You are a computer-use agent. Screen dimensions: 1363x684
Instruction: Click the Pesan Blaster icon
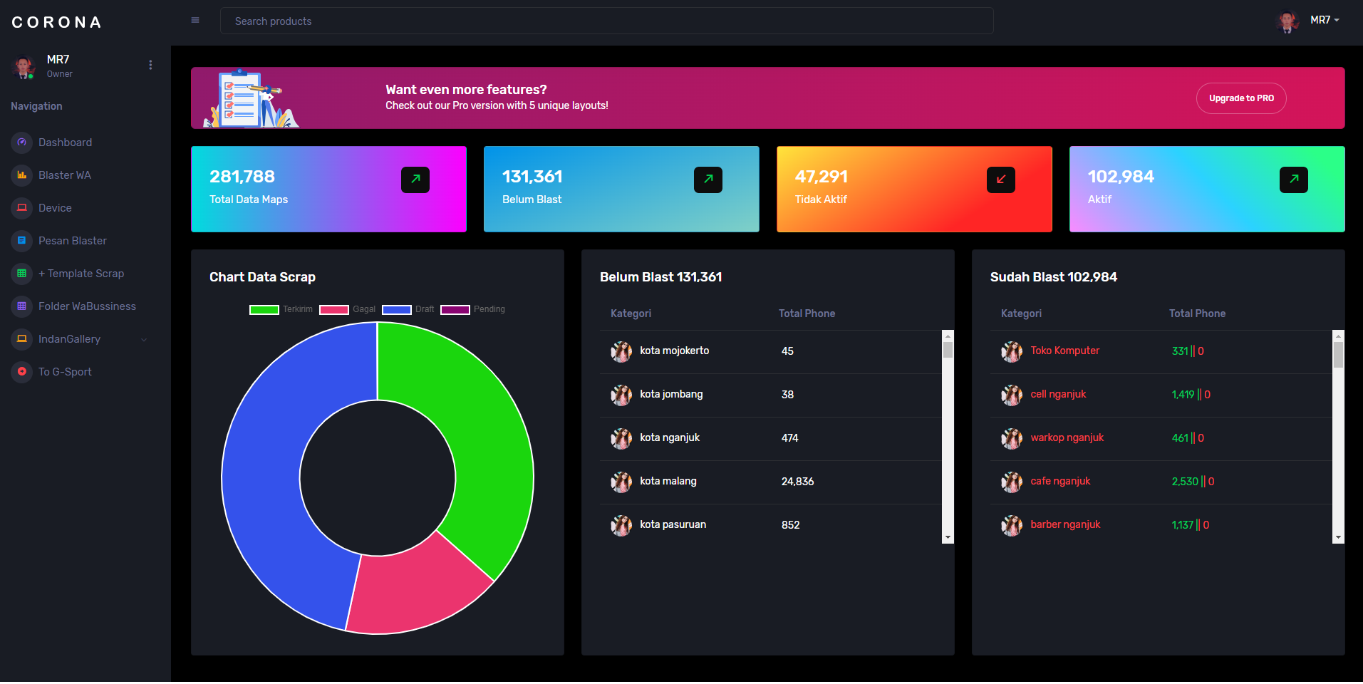point(22,241)
